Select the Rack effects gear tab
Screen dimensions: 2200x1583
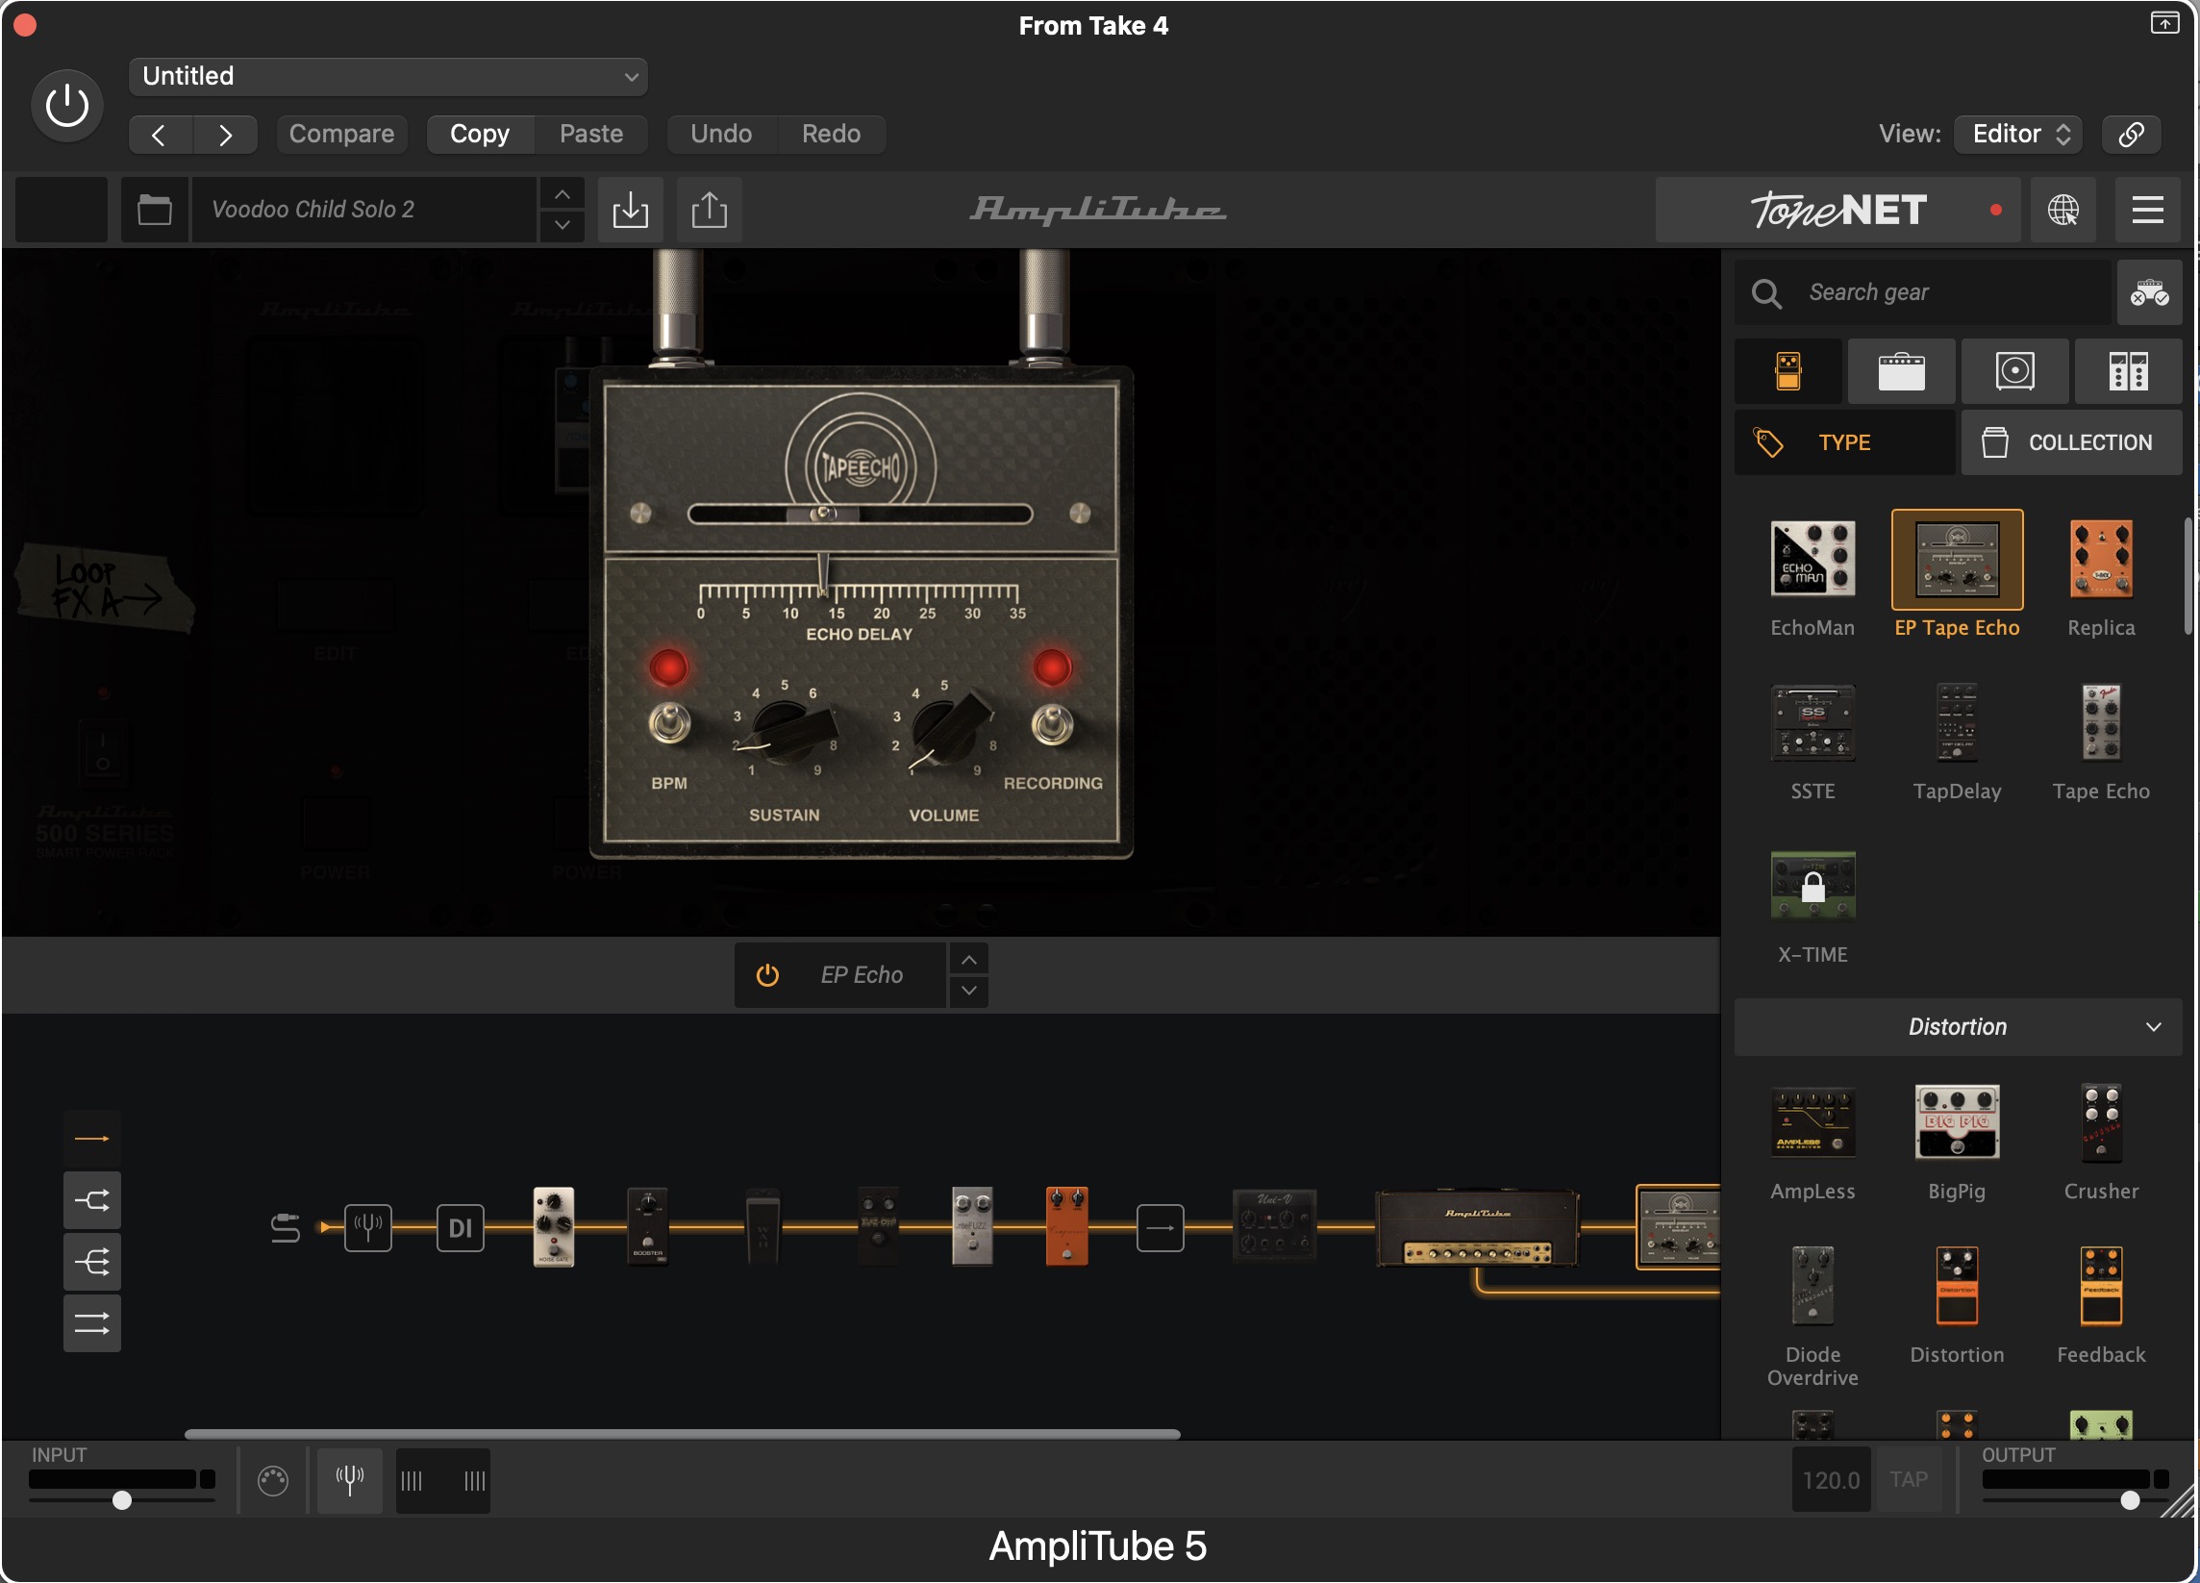pos(2128,371)
